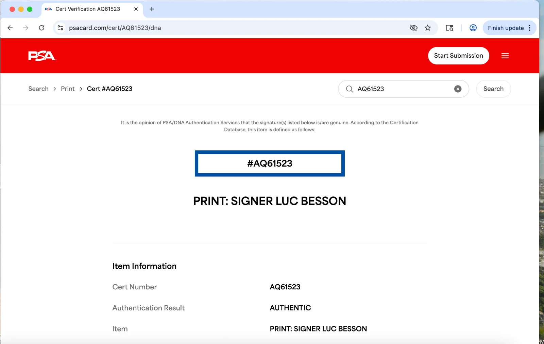Click the blue-bordered #AQ61523 cert box
This screenshot has width=544, height=344.
pos(270,164)
